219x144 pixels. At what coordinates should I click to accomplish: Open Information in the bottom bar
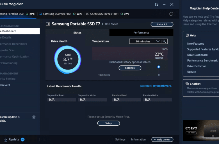pyautogui.click(x=138, y=140)
